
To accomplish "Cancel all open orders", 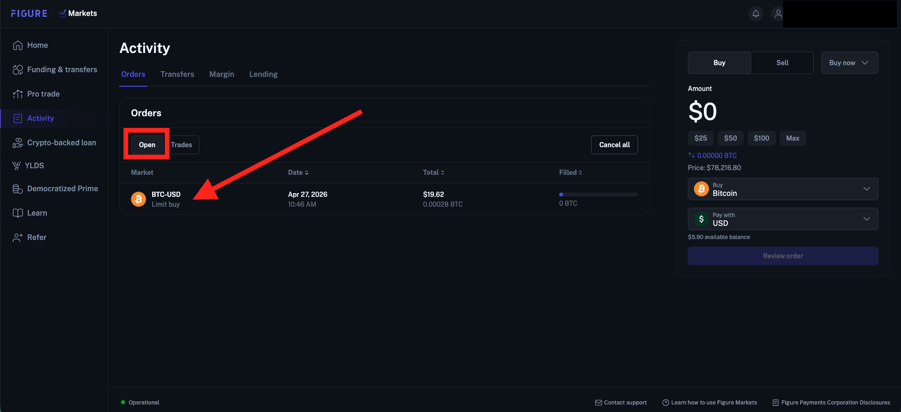I will tap(614, 145).
